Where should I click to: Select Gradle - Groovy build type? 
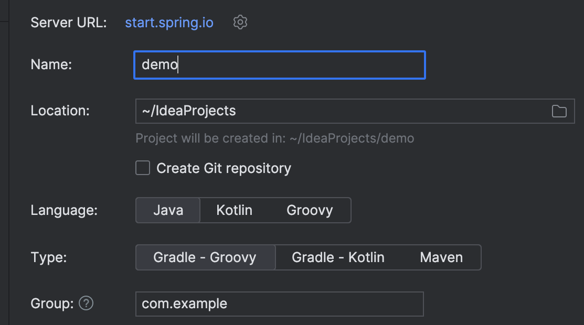(x=205, y=257)
